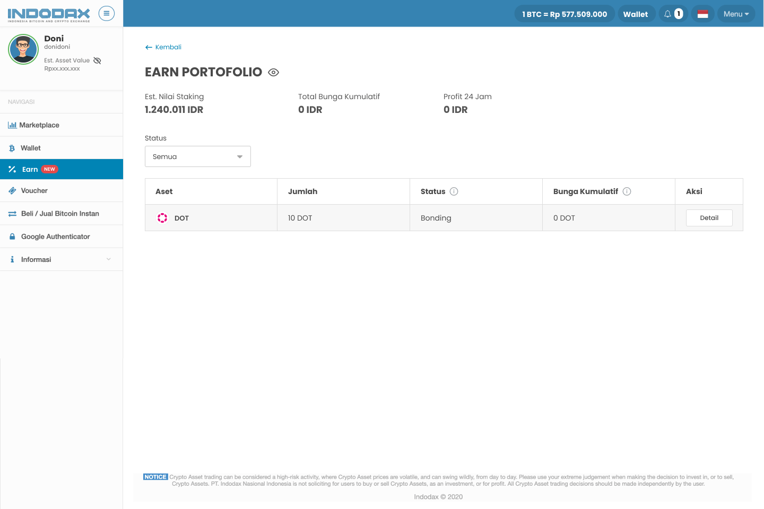The width and height of the screenshot is (764, 509).
Task: Expand the Informasi sidebar item
Action: coord(61,259)
